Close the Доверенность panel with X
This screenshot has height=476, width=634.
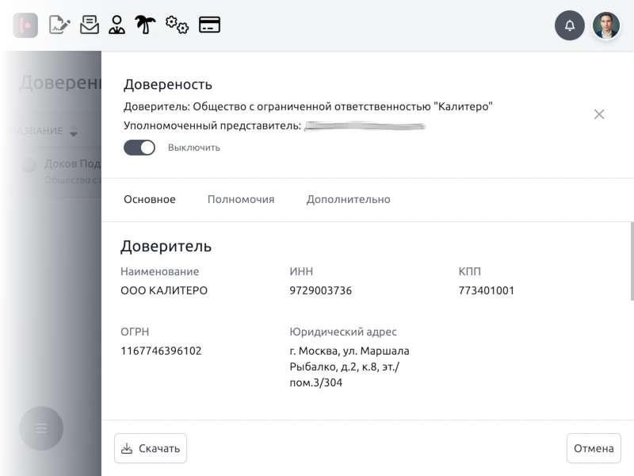point(599,114)
